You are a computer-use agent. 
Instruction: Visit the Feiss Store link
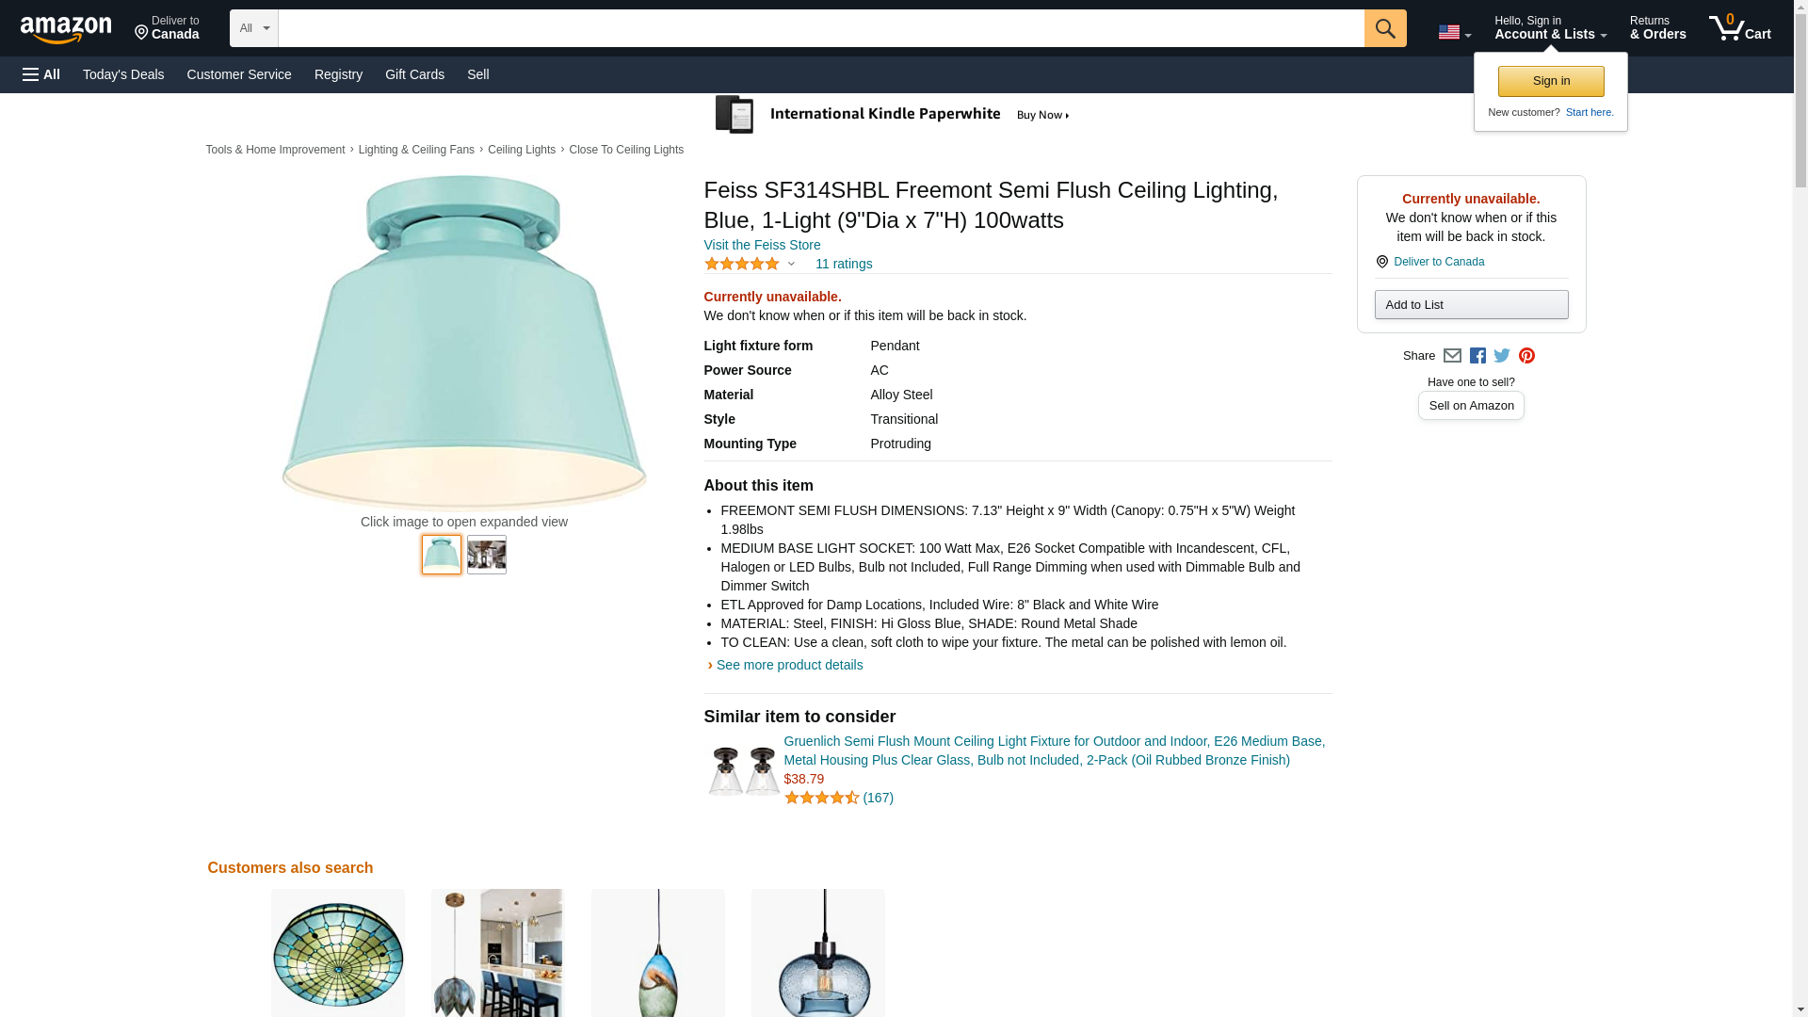(x=762, y=245)
